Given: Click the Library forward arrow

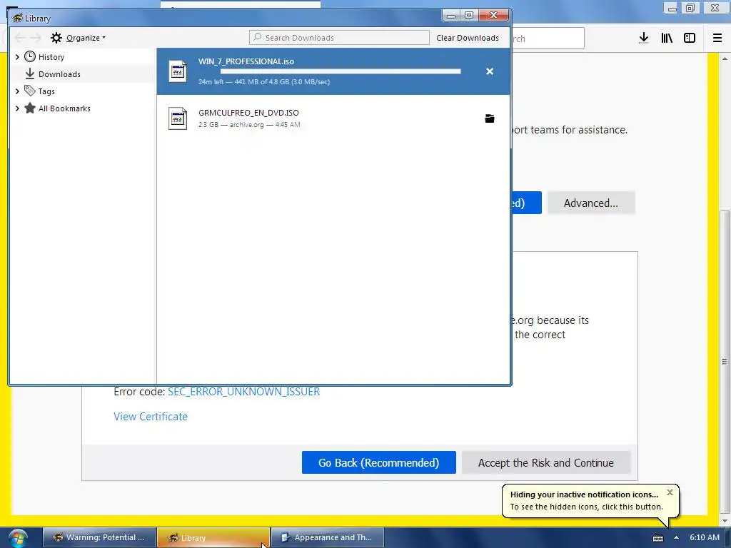Looking at the screenshot, I should [x=36, y=38].
